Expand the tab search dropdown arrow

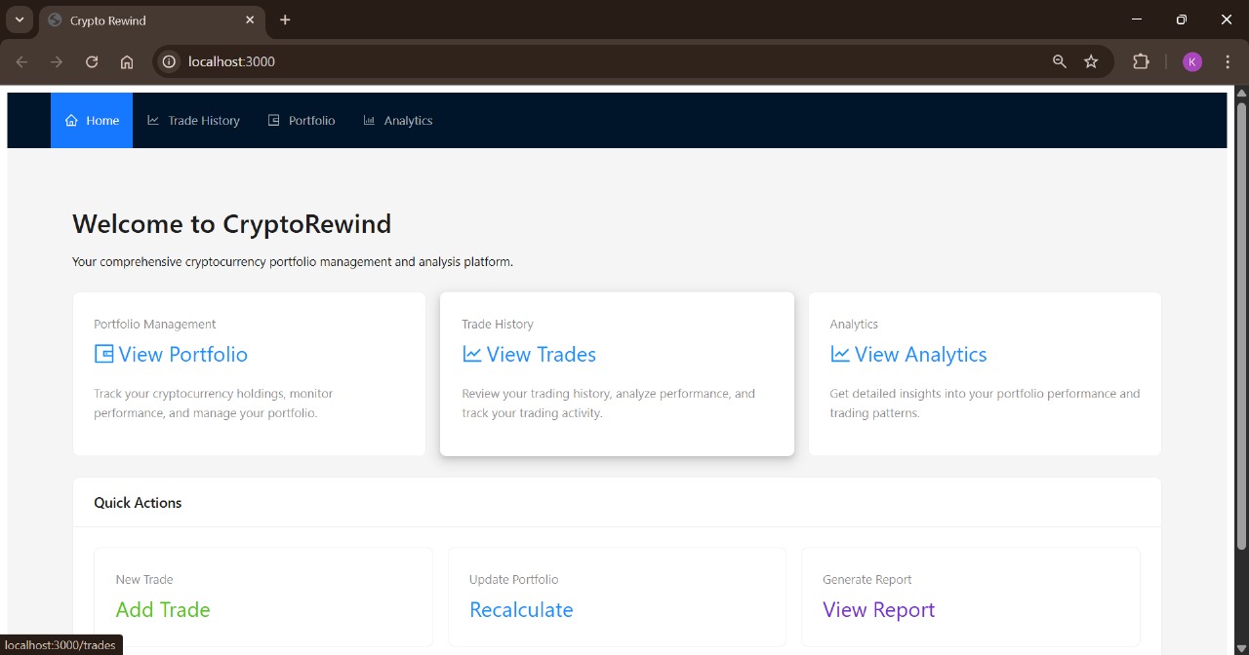coord(19,19)
